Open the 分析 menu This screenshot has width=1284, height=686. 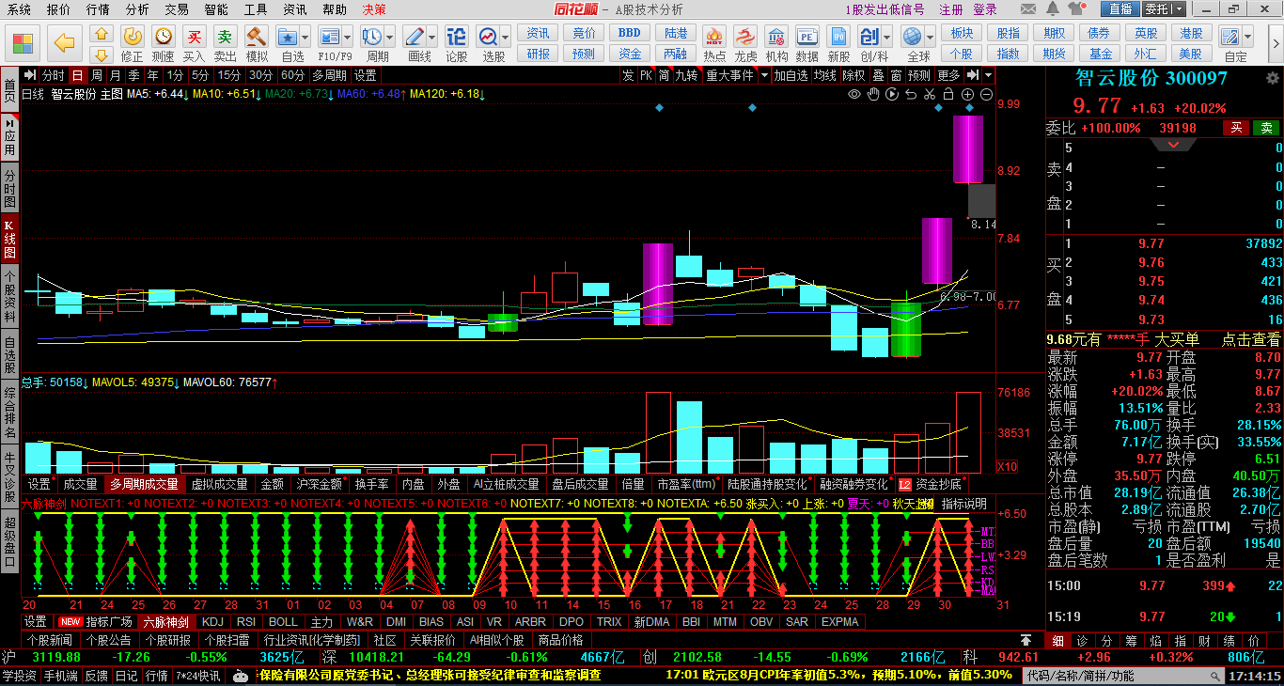click(137, 9)
